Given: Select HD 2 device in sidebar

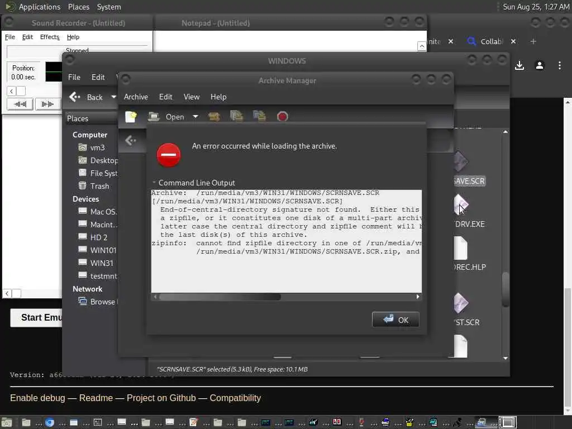Looking at the screenshot, I should [93, 237].
